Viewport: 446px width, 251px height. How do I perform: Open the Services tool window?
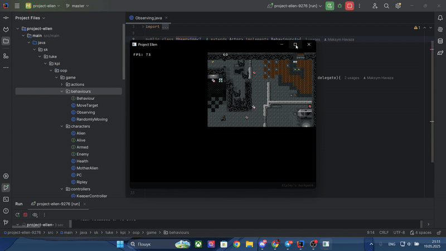(x=6, y=176)
